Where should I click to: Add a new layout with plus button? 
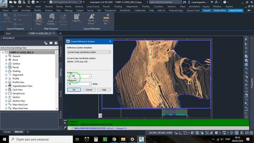(x=27, y=132)
